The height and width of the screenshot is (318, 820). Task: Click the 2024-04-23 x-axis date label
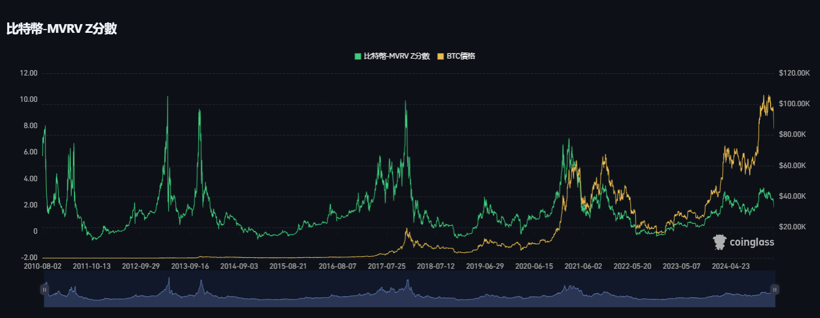click(x=730, y=266)
